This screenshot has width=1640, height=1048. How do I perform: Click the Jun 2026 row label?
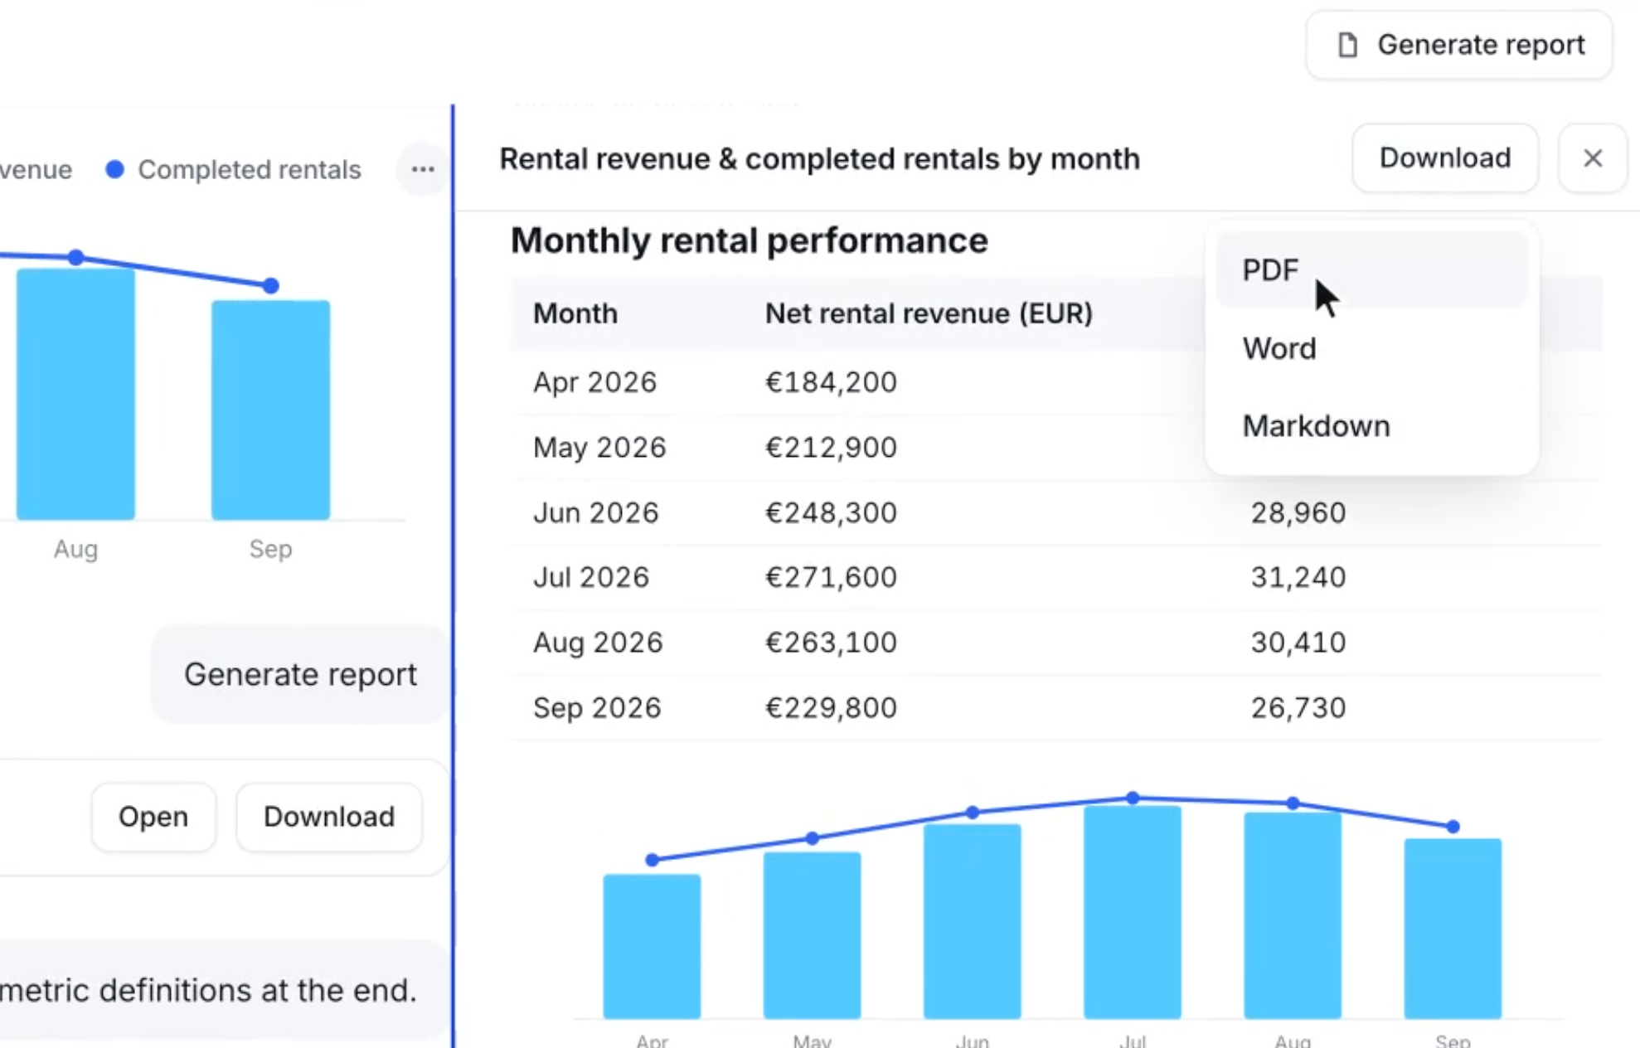coord(595,512)
